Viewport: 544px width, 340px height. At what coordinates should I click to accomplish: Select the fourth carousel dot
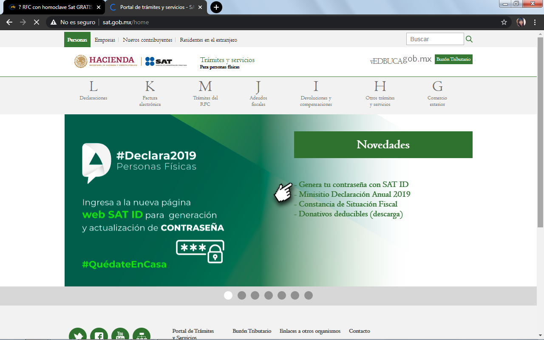click(x=269, y=295)
